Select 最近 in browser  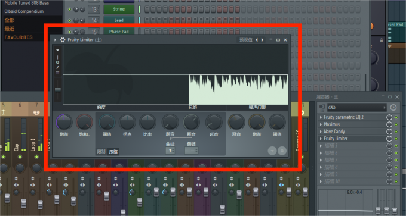10,29
